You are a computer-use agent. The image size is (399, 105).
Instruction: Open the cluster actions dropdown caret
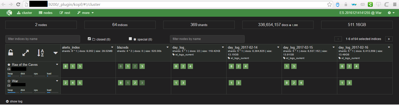pos(56,53)
